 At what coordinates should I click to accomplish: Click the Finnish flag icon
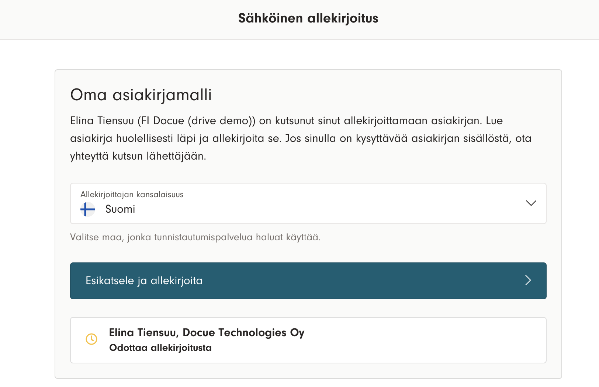point(88,209)
